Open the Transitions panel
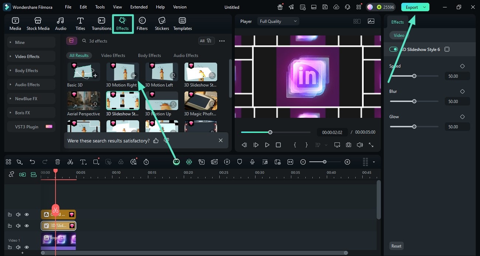Screen dimensions: 480x256 [x=101, y=24]
